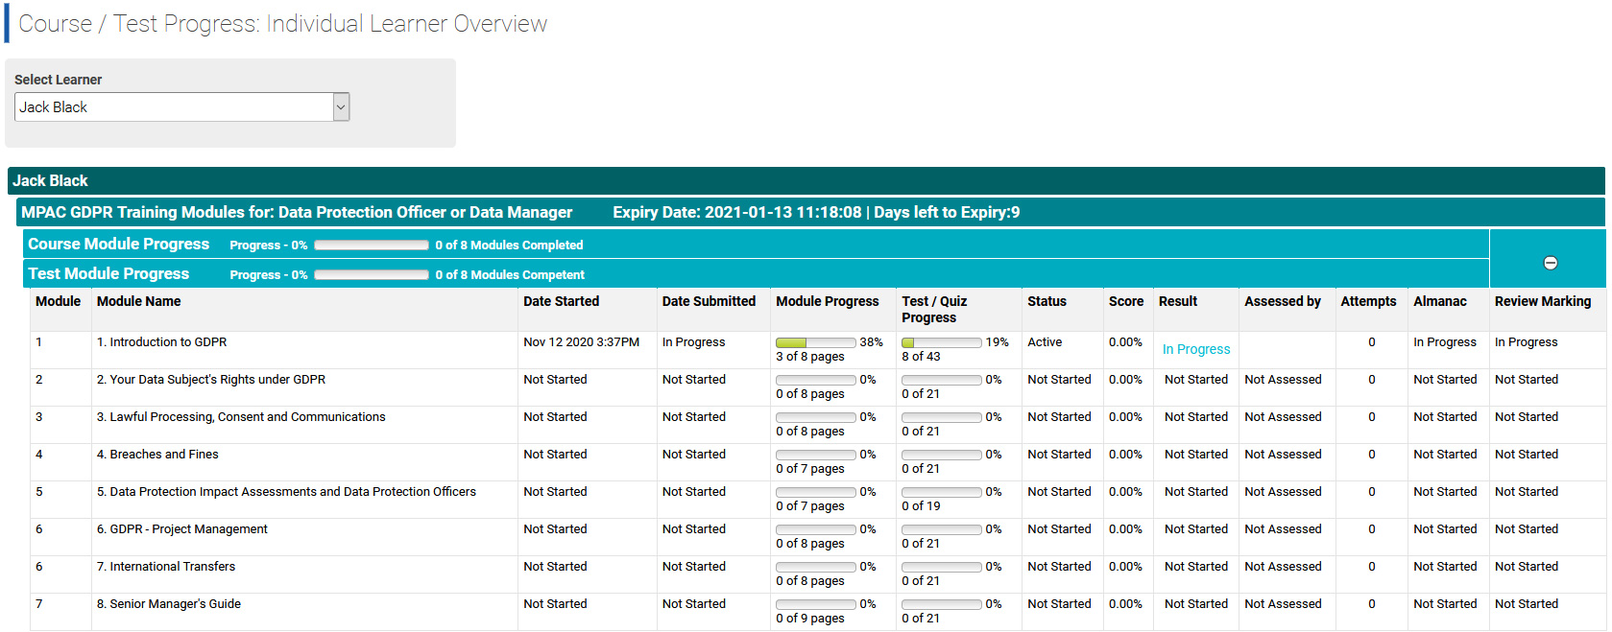Click the Almanac column header

(x=1439, y=301)
